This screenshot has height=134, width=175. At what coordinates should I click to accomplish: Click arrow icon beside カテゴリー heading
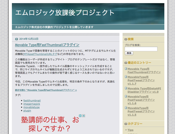tap(126, 124)
